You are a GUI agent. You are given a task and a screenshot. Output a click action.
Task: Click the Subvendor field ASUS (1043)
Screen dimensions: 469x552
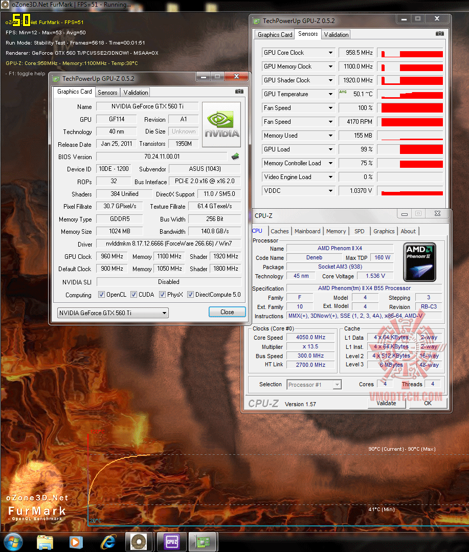click(x=205, y=169)
